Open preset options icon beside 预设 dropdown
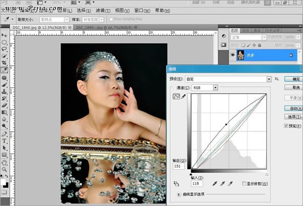 (277, 79)
